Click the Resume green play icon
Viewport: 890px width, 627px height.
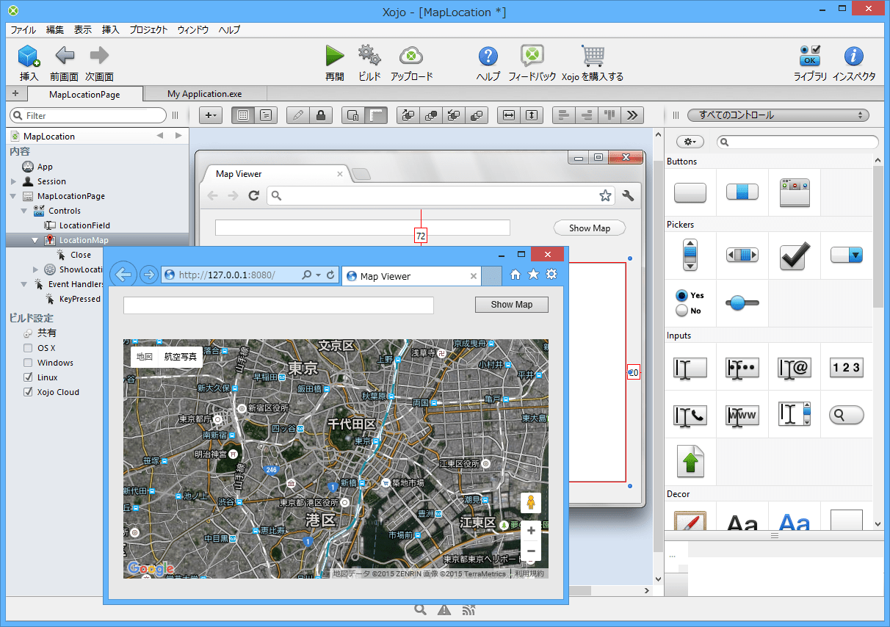pyautogui.click(x=335, y=56)
